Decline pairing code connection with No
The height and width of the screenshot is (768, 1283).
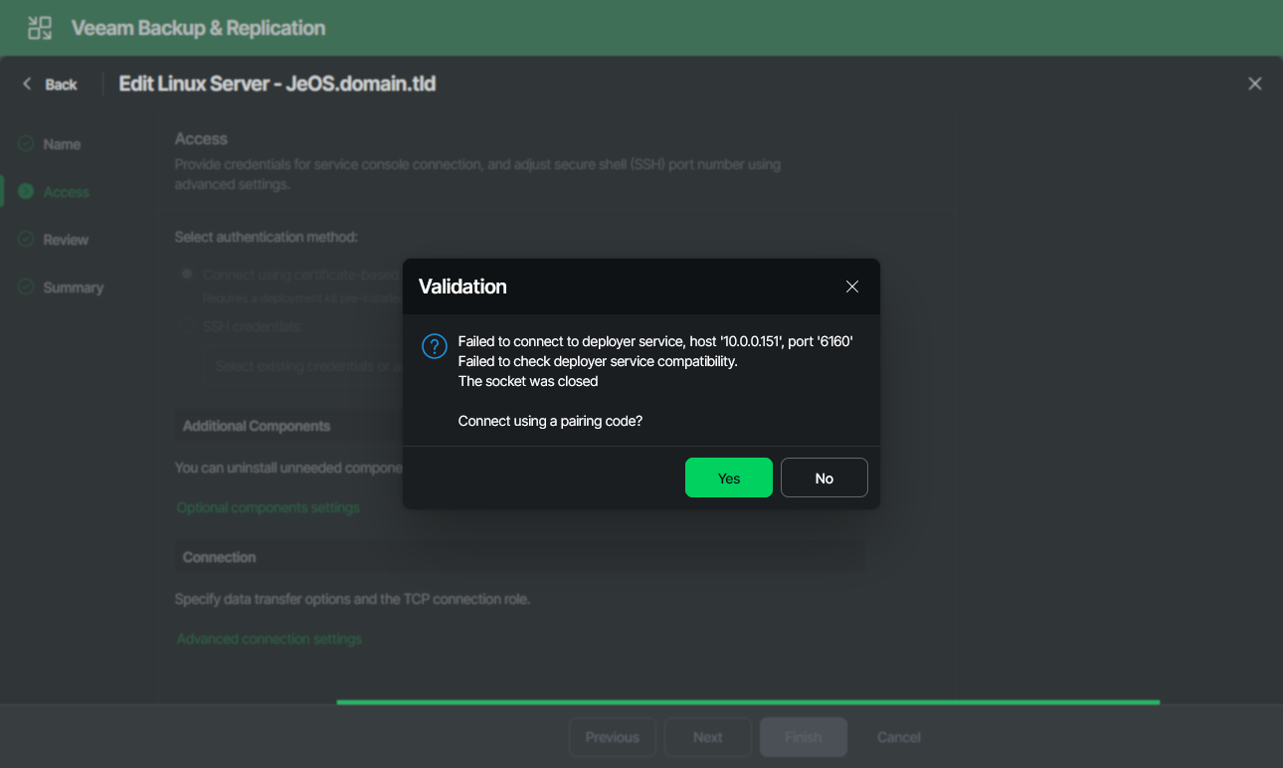coord(824,477)
